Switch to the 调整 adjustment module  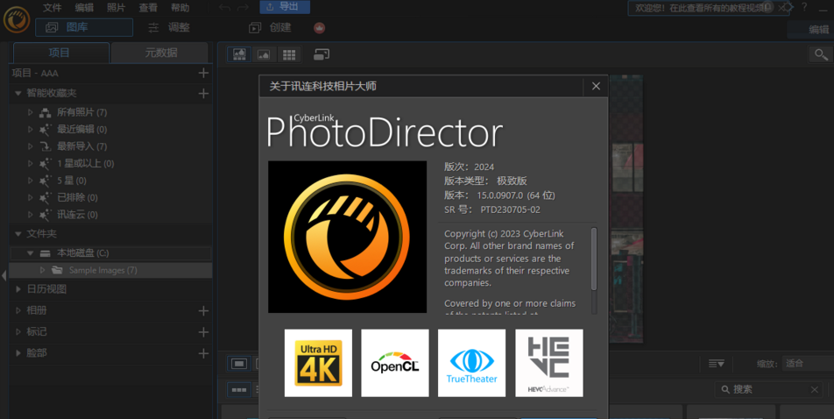tap(168, 27)
